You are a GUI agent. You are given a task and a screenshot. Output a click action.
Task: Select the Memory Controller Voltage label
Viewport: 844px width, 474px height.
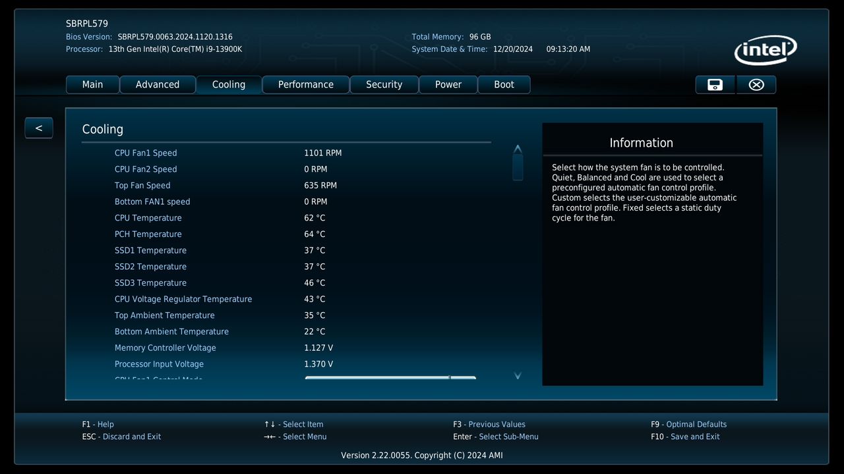coord(166,348)
